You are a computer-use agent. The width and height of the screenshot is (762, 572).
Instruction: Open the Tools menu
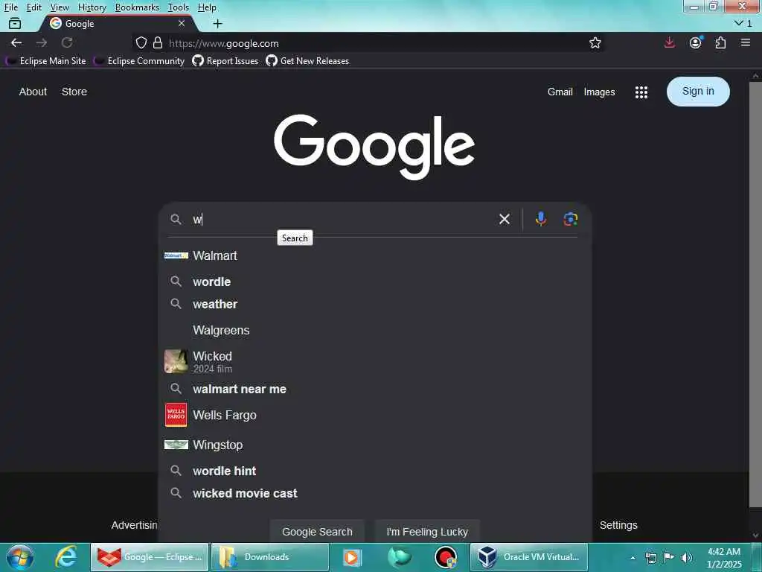pyautogui.click(x=179, y=7)
